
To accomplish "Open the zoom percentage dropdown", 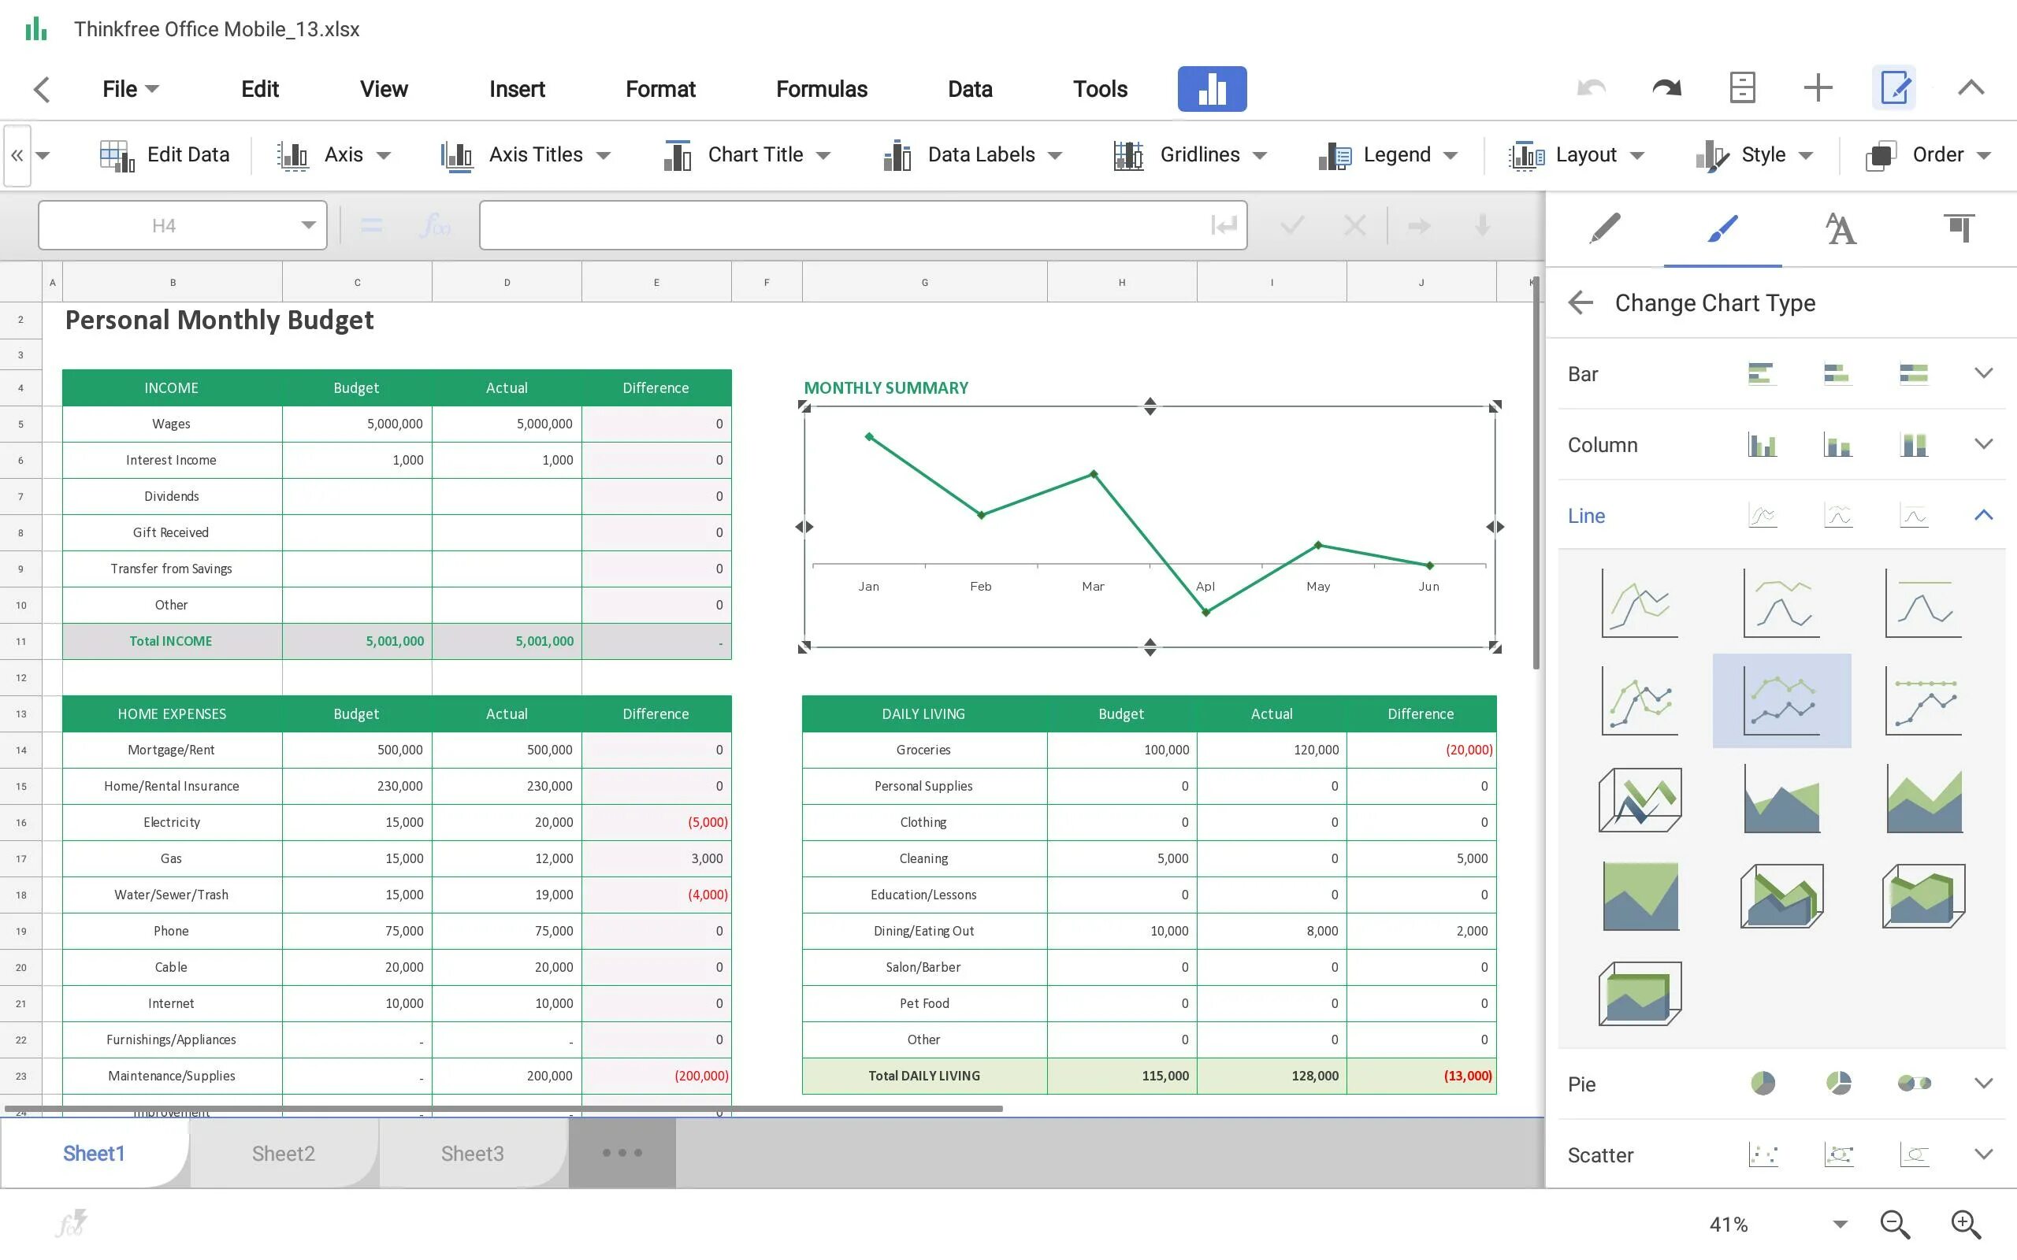I will coord(1840,1224).
